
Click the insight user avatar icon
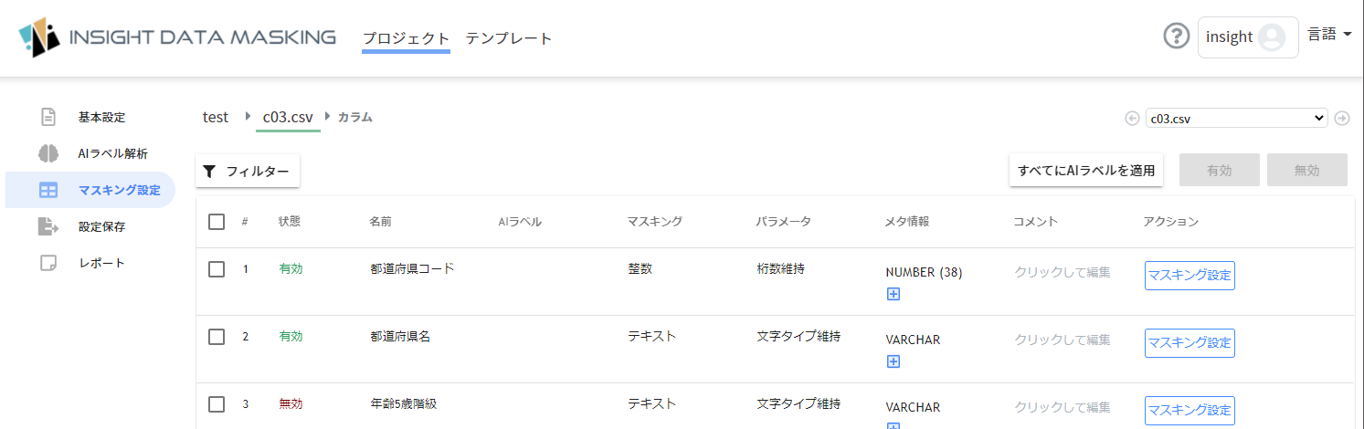coord(1272,37)
